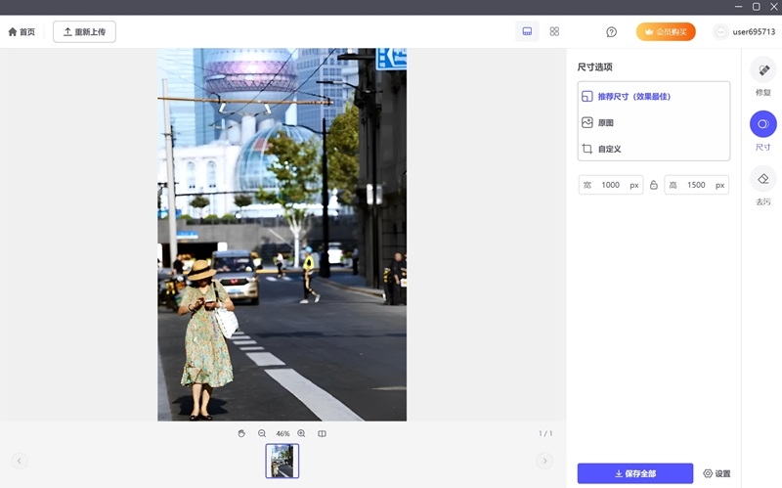782x488 pixels.
Task: Choose the 自定义 (custom) size option
Action: [x=609, y=150]
